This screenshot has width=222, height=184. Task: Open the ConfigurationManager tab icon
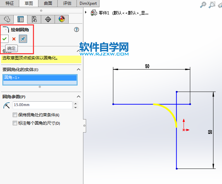click(34, 19)
